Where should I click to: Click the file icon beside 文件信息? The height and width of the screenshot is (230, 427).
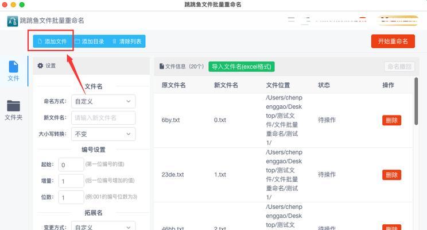(x=162, y=66)
